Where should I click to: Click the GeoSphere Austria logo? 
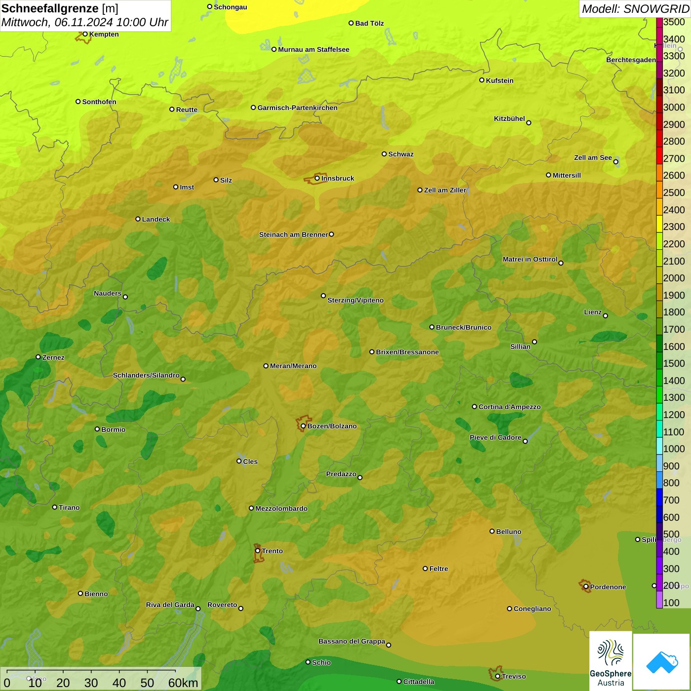pyautogui.click(x=611, y=661)
